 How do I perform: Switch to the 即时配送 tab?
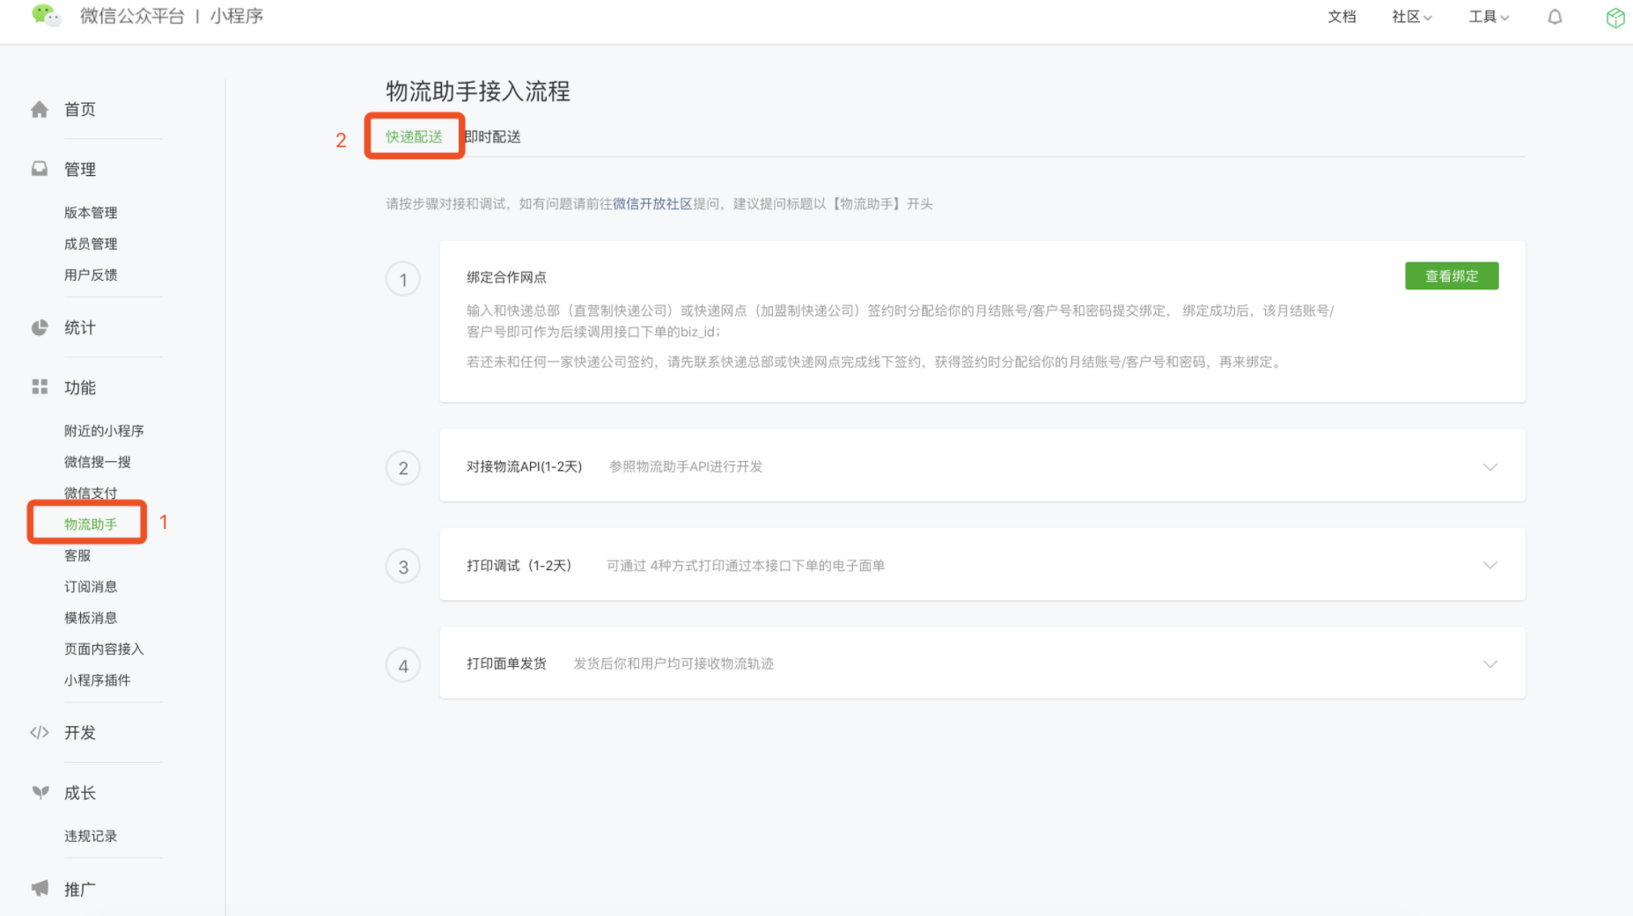pyautogui.click(x=493, y=136)
